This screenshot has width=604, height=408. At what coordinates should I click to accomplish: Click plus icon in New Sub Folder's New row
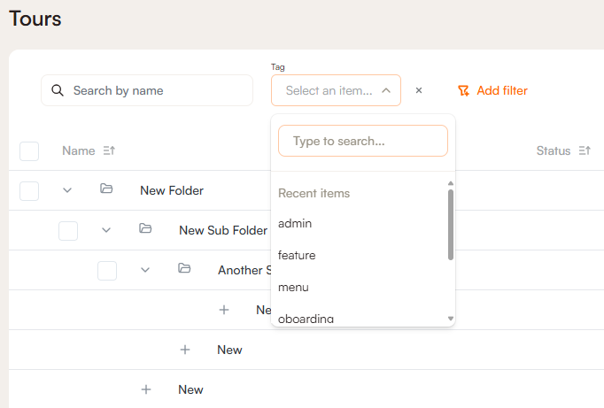pyautogui.click(x=185, y=350)
